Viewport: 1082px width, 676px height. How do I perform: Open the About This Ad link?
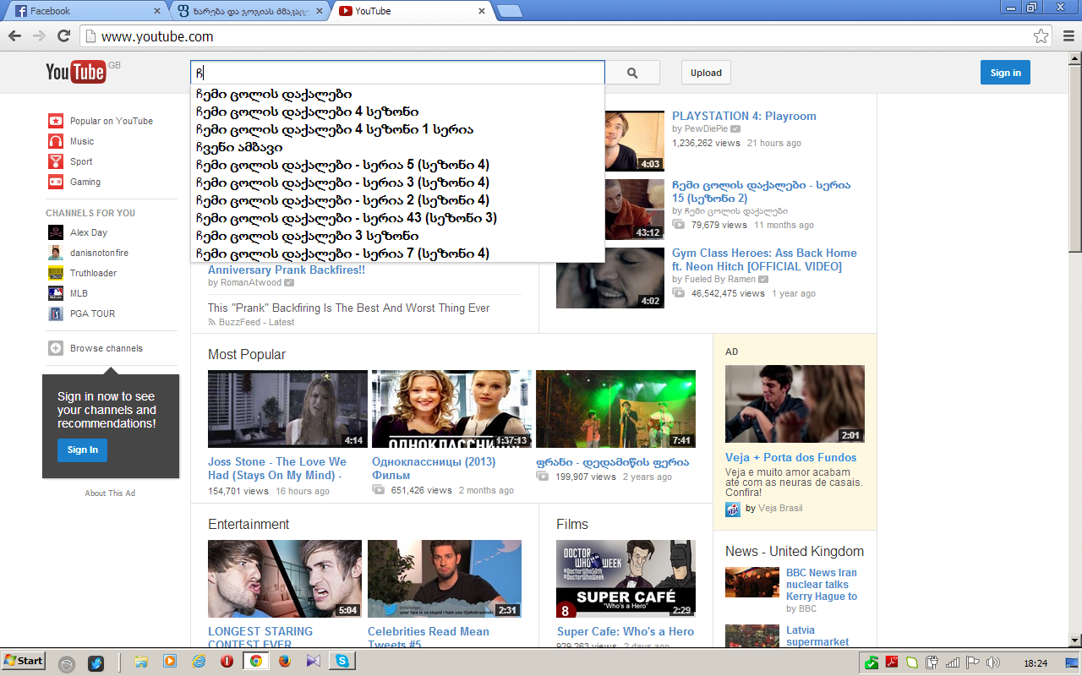tap(110, 493)
